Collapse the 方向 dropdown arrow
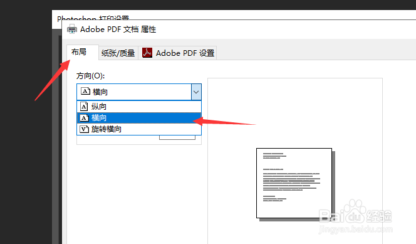Screen dimensions: 416x244 click(196, 92)
